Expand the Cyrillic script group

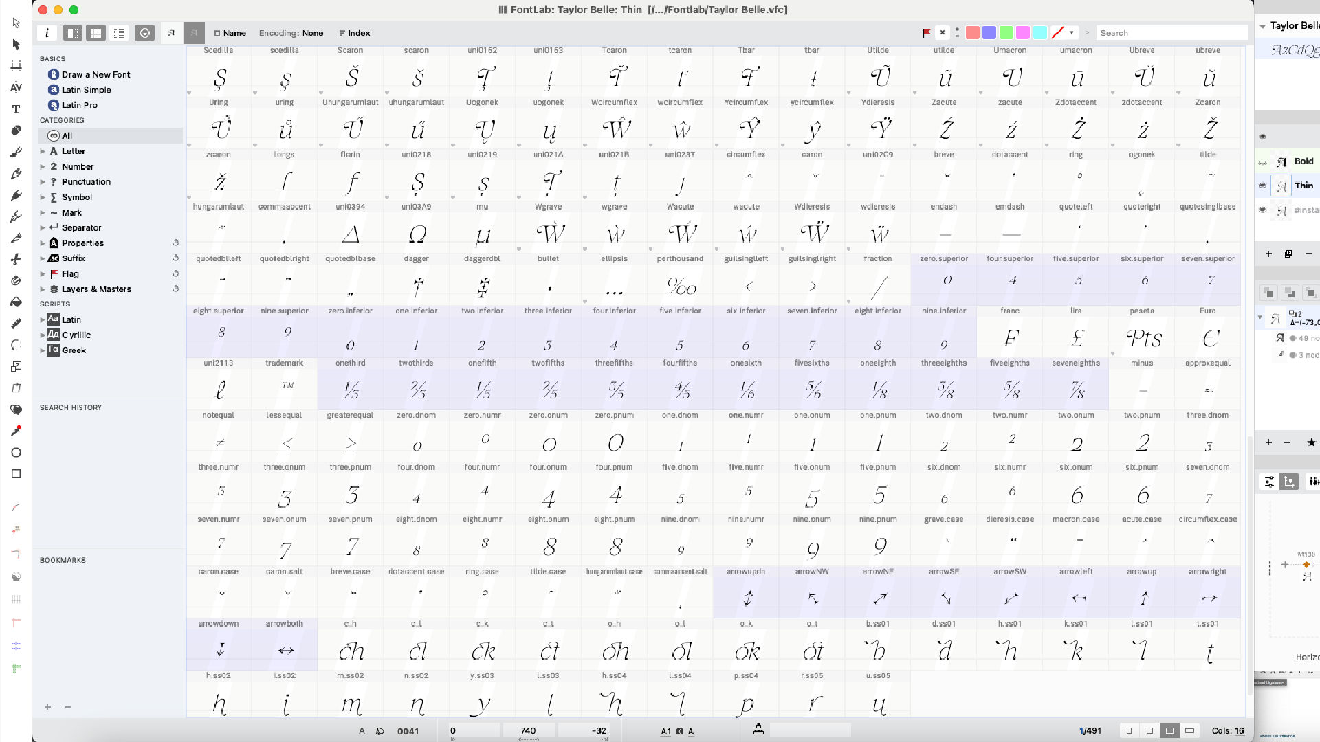pos(43,335)
